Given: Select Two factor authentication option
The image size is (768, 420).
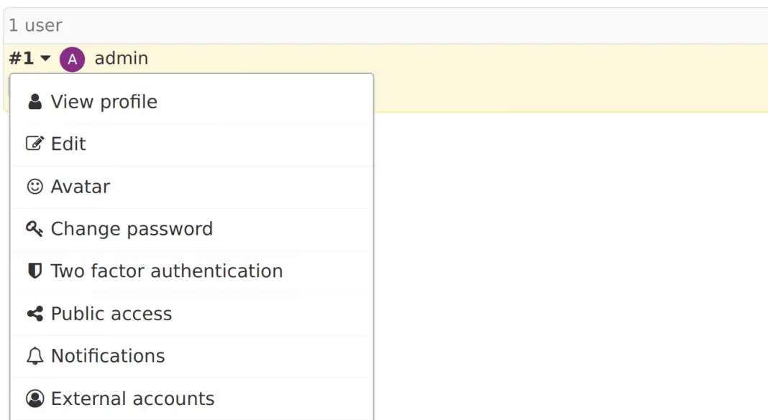Looking at the screenshot, I should [x=165, y=271].
